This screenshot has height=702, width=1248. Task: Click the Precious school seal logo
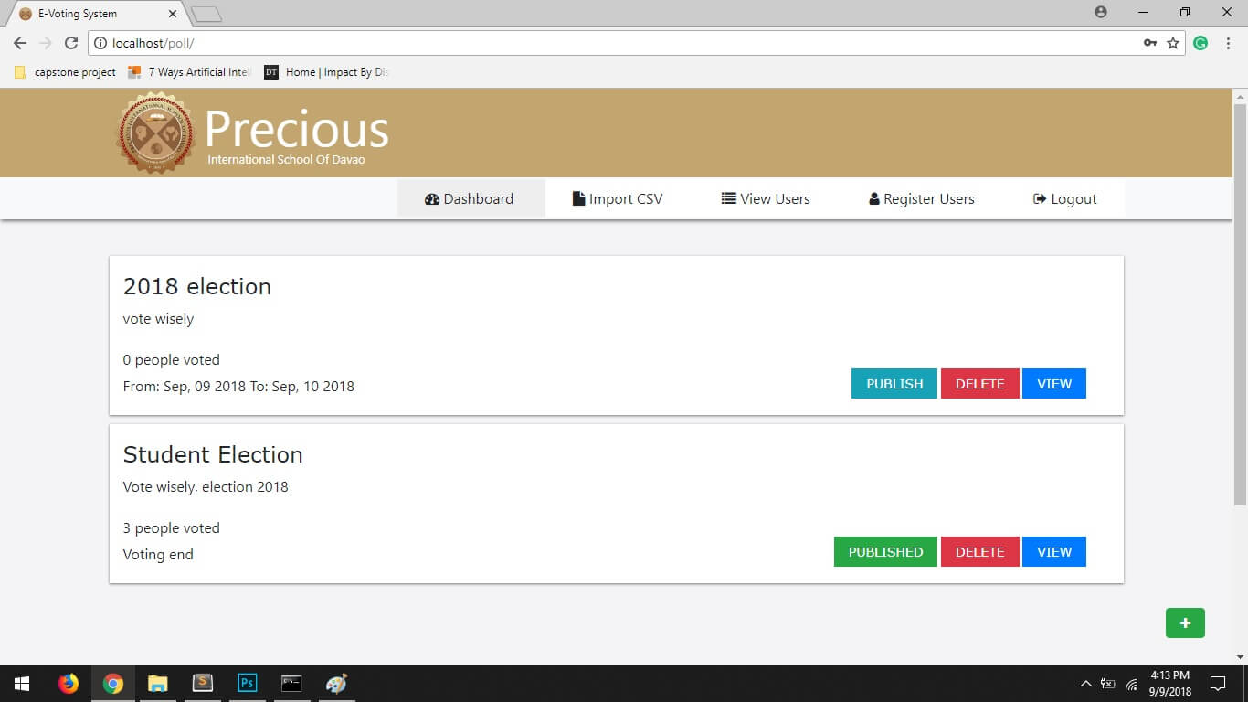click(154, 133)
